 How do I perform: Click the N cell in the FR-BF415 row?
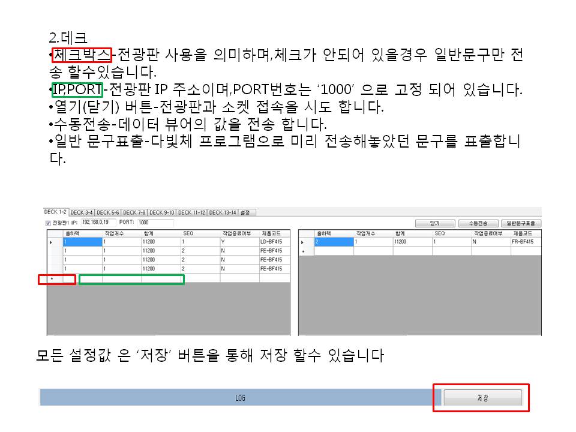click(x=491, y=242)
